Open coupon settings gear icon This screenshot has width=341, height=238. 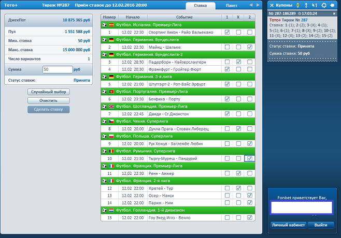pos(324,5)
